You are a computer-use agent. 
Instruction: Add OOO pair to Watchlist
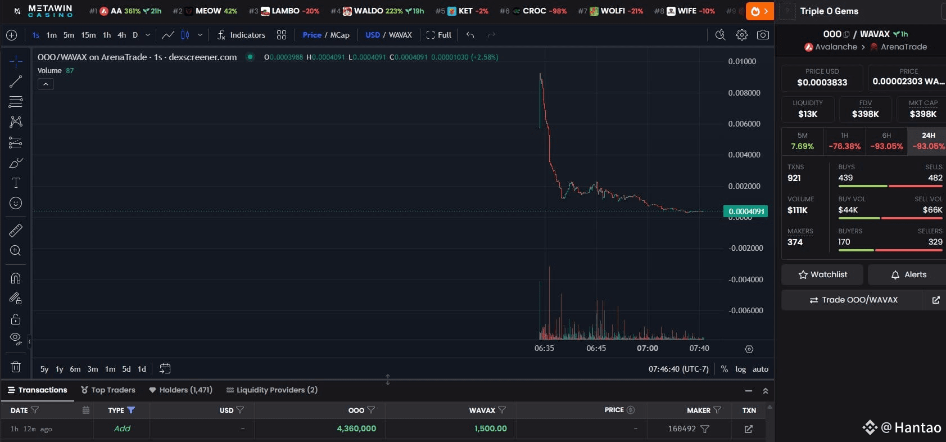[822, 274]
